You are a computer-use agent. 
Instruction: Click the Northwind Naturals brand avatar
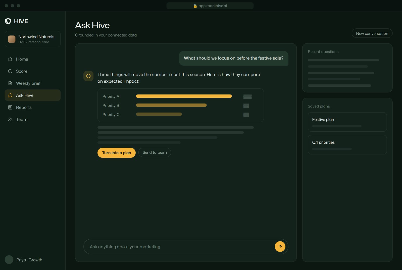[x=12, y=39]
